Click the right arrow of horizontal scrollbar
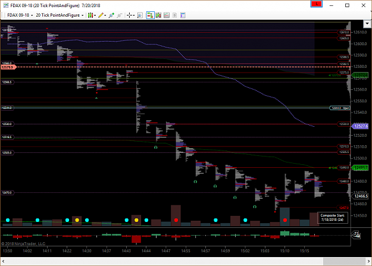The image size is (372, 266). [x=368, y=261]
